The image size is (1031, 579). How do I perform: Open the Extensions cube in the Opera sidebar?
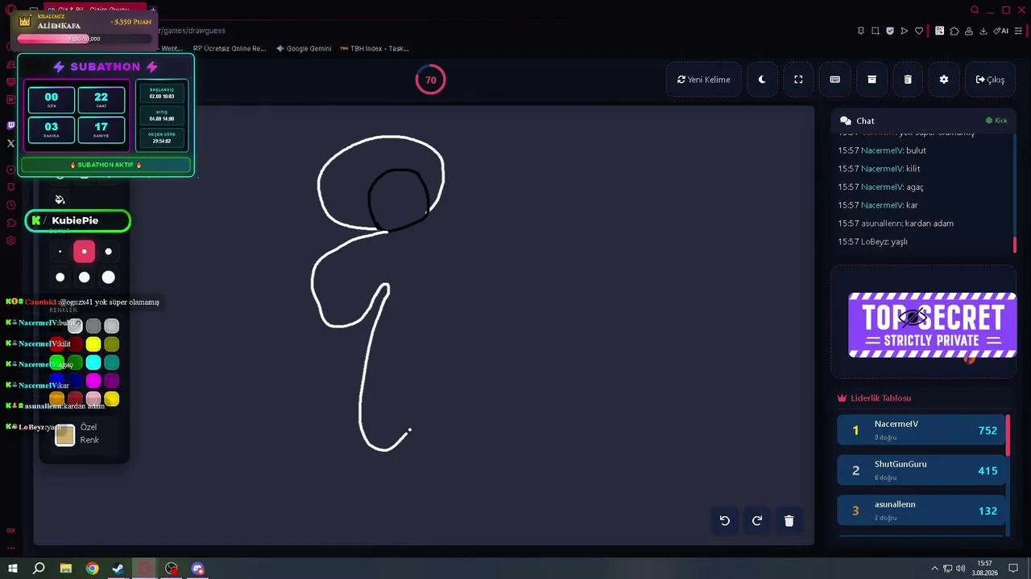(x=10, y=223)
